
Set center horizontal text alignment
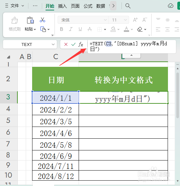[168, 29]
